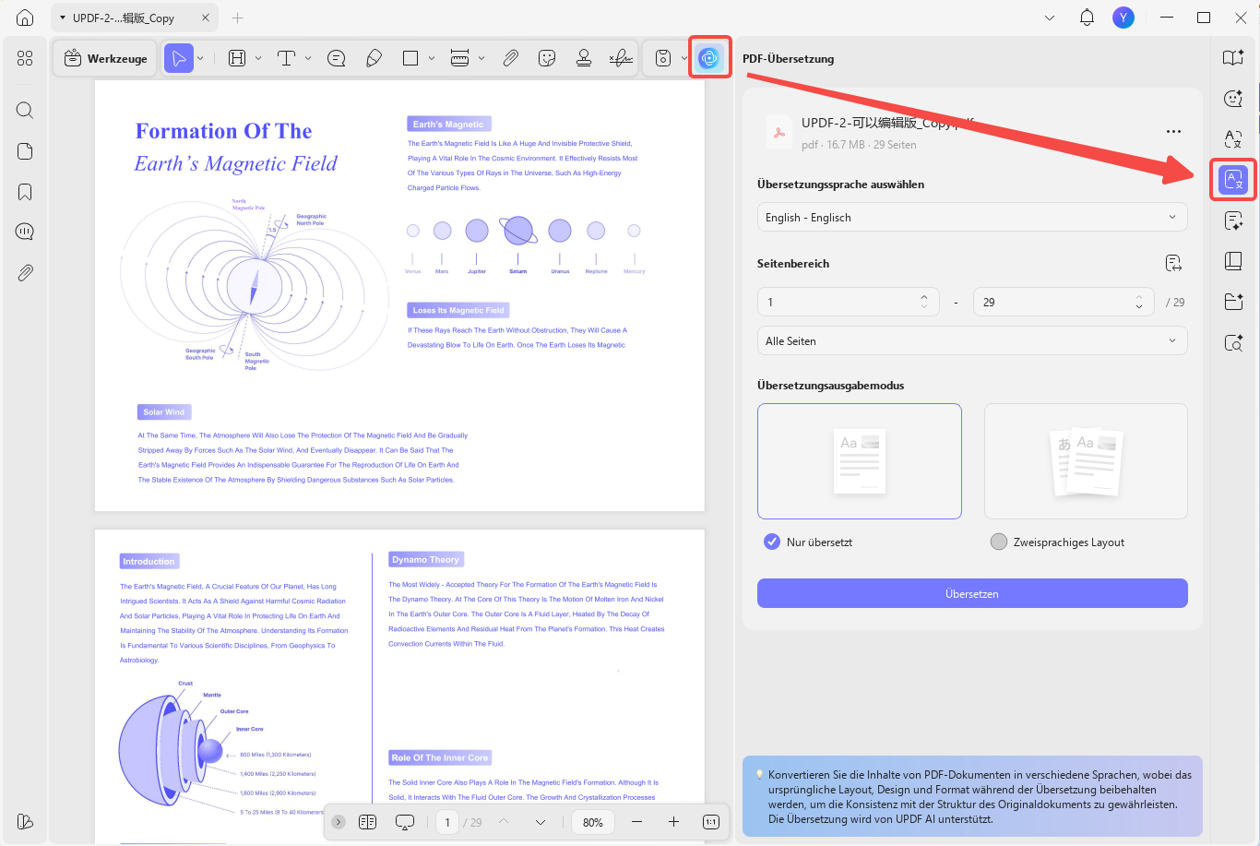This screenshot has height=846, width=1260.
Task: Zoom out with the minus button
Action: tap(636, 822)
